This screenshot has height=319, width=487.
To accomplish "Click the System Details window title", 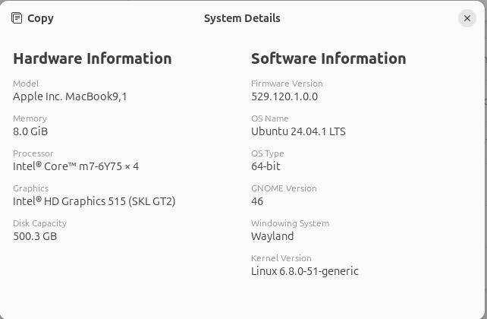I will 242,18.
